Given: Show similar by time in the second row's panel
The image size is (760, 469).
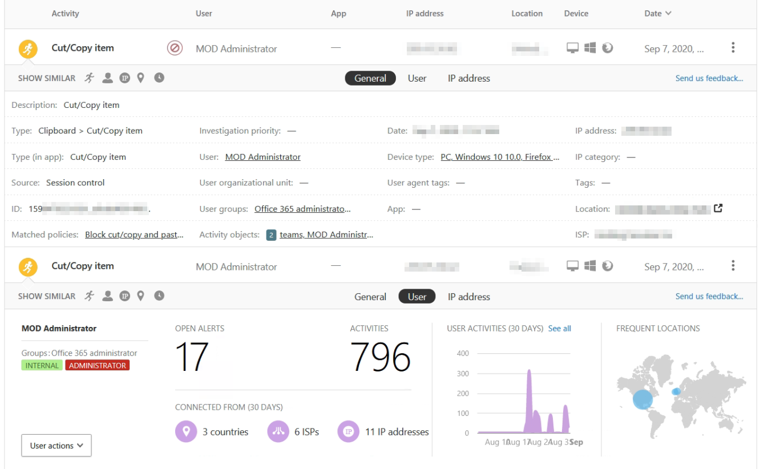Looking at the screenshot, I should click(x=159, y=296).
